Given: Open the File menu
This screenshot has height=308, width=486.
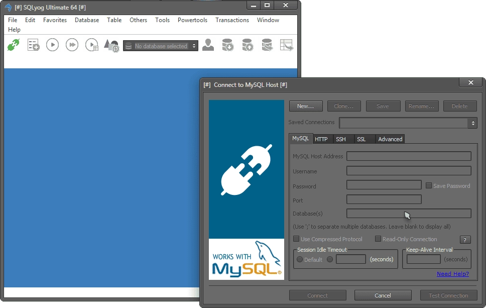Looking at the screenshot, I should (x=13, y=20).
